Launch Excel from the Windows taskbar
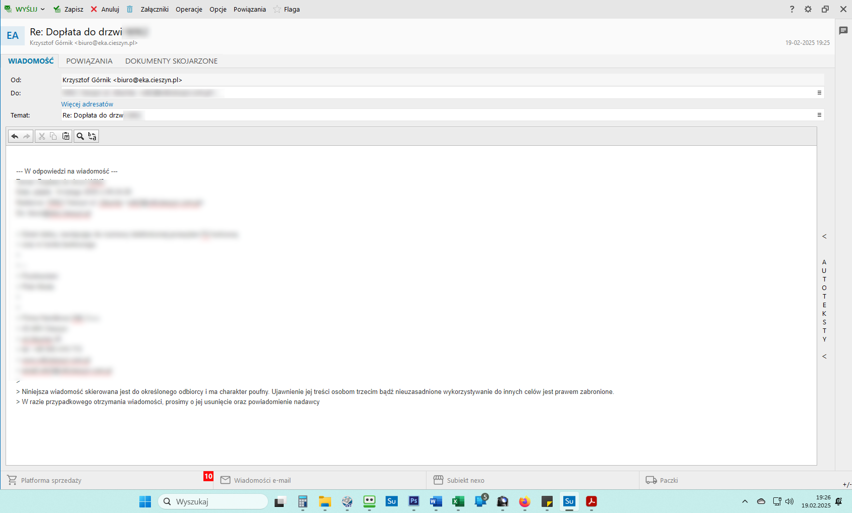The width and height of the screenshot is (852, 513). click(x=458, y=501)
